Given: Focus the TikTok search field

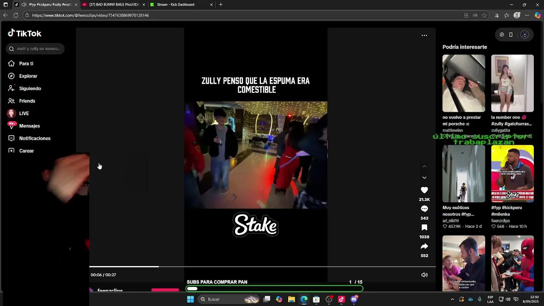Looking at the screenshot, I should tap(35, 48).
